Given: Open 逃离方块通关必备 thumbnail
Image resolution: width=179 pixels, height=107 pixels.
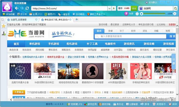Looking at the screenshot, I should click(x=20, y=71).
